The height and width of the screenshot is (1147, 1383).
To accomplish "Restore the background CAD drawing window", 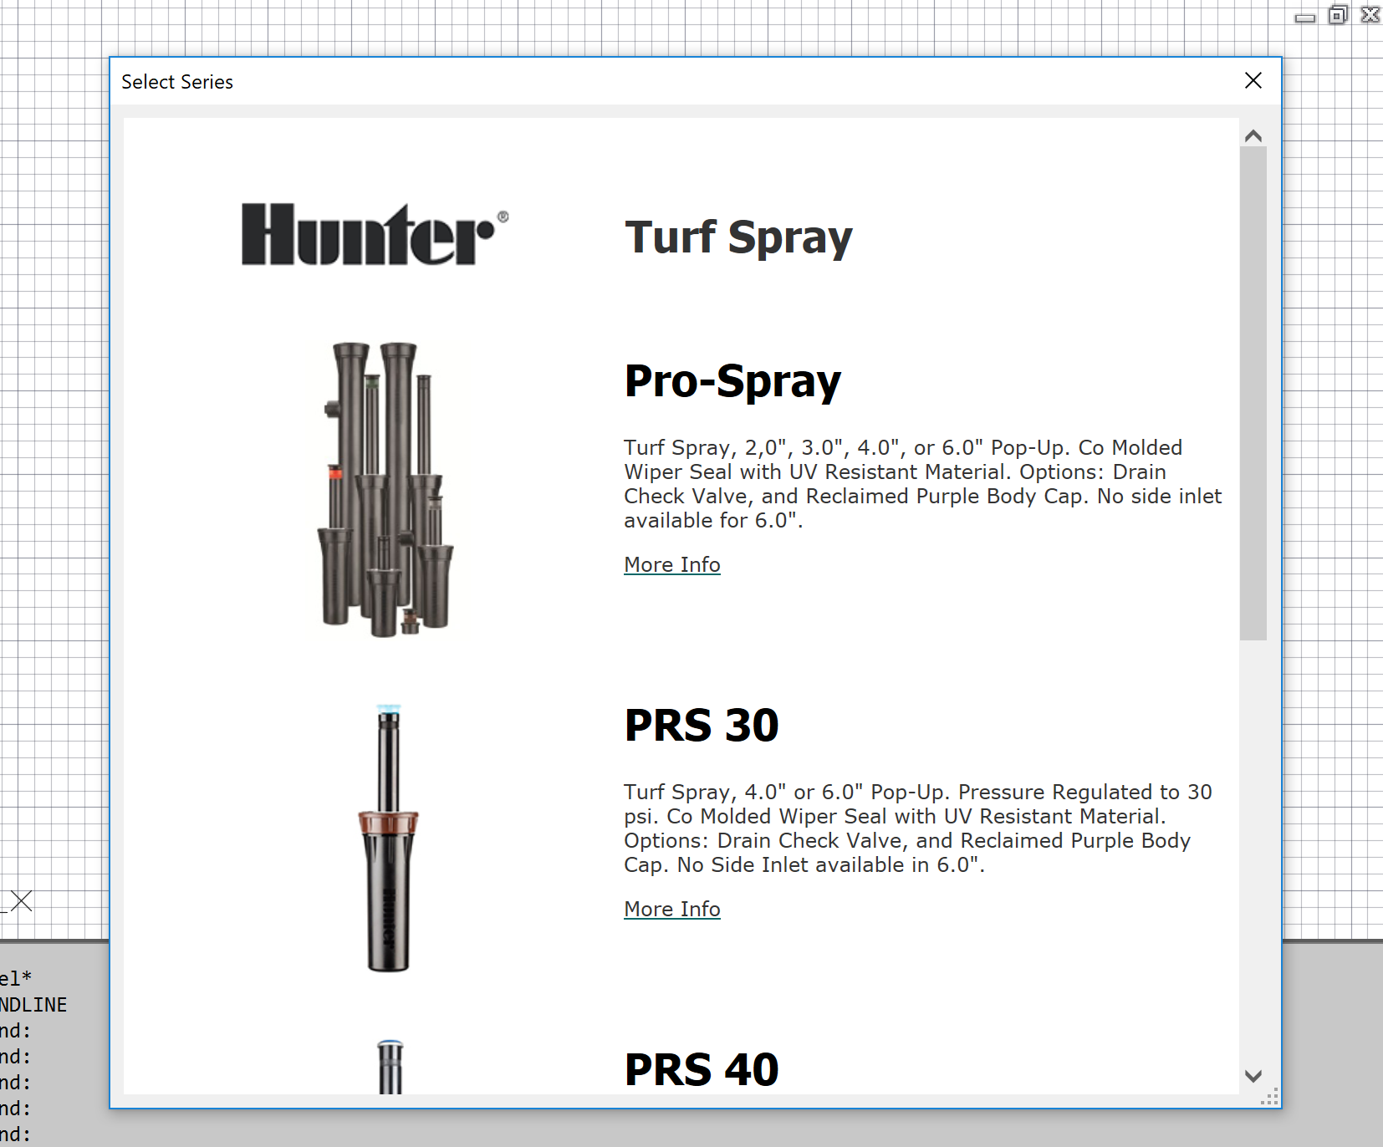I will (x=1338, y=15).
